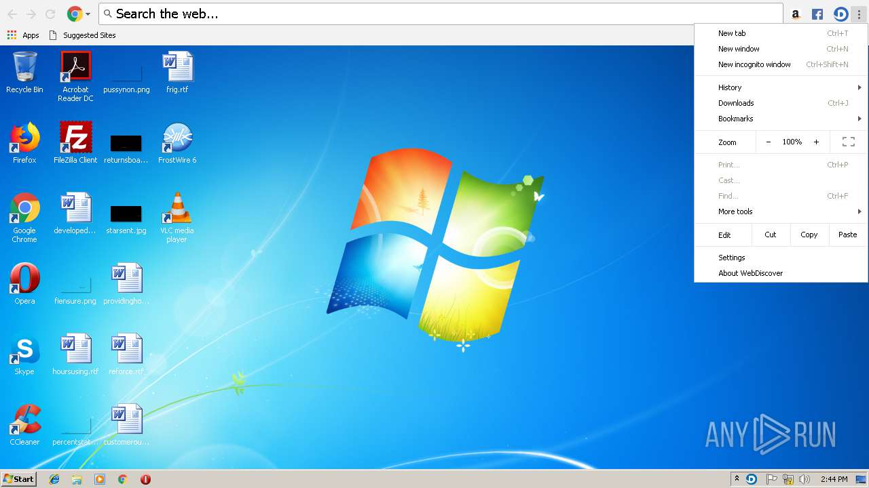Open Google Chrome desktop shortcut
869x488 pixels.
click(24, 218)
